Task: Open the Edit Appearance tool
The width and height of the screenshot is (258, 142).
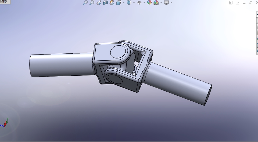Action: 149,3
